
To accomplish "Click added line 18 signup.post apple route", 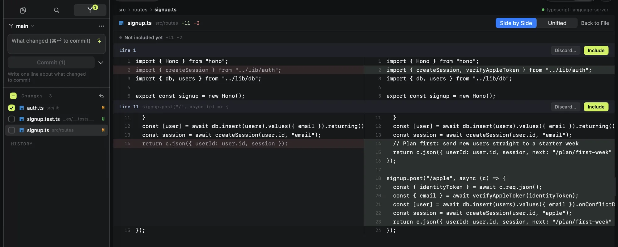I will (x=489, y=178).
